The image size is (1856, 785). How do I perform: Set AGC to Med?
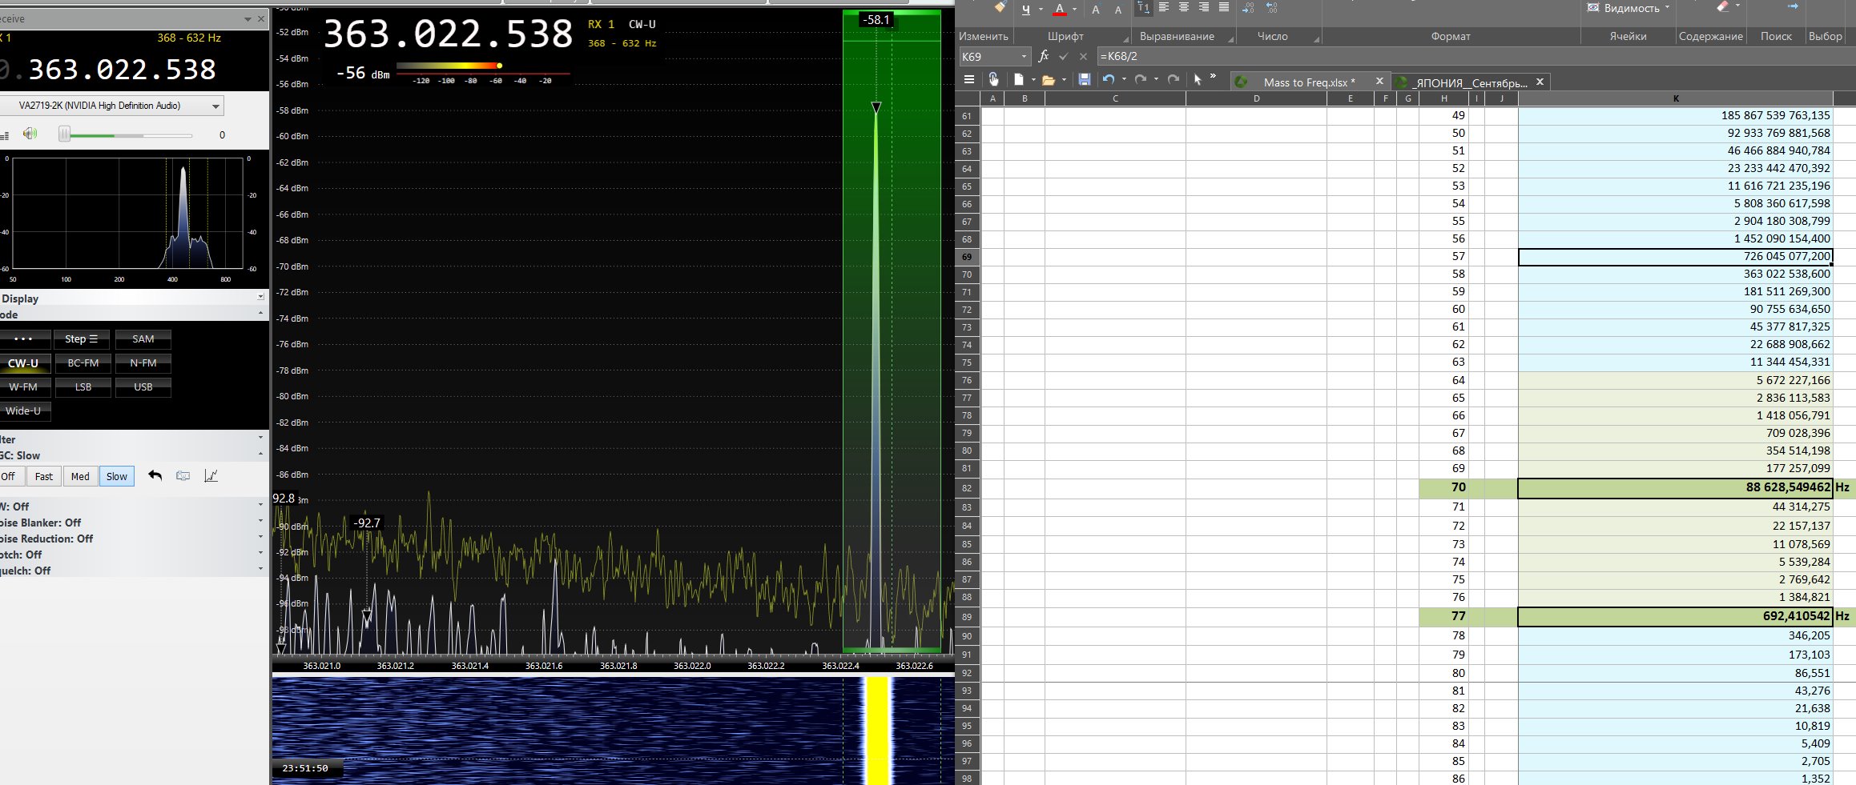coord(80,476)
